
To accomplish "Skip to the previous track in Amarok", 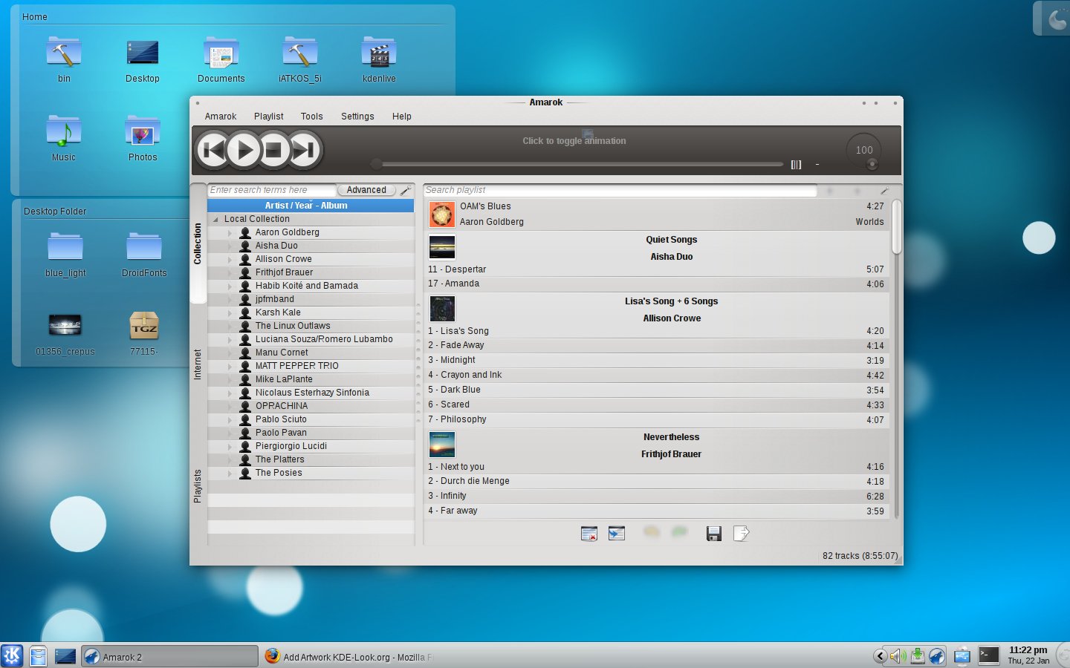I will (x=213, y=151).
